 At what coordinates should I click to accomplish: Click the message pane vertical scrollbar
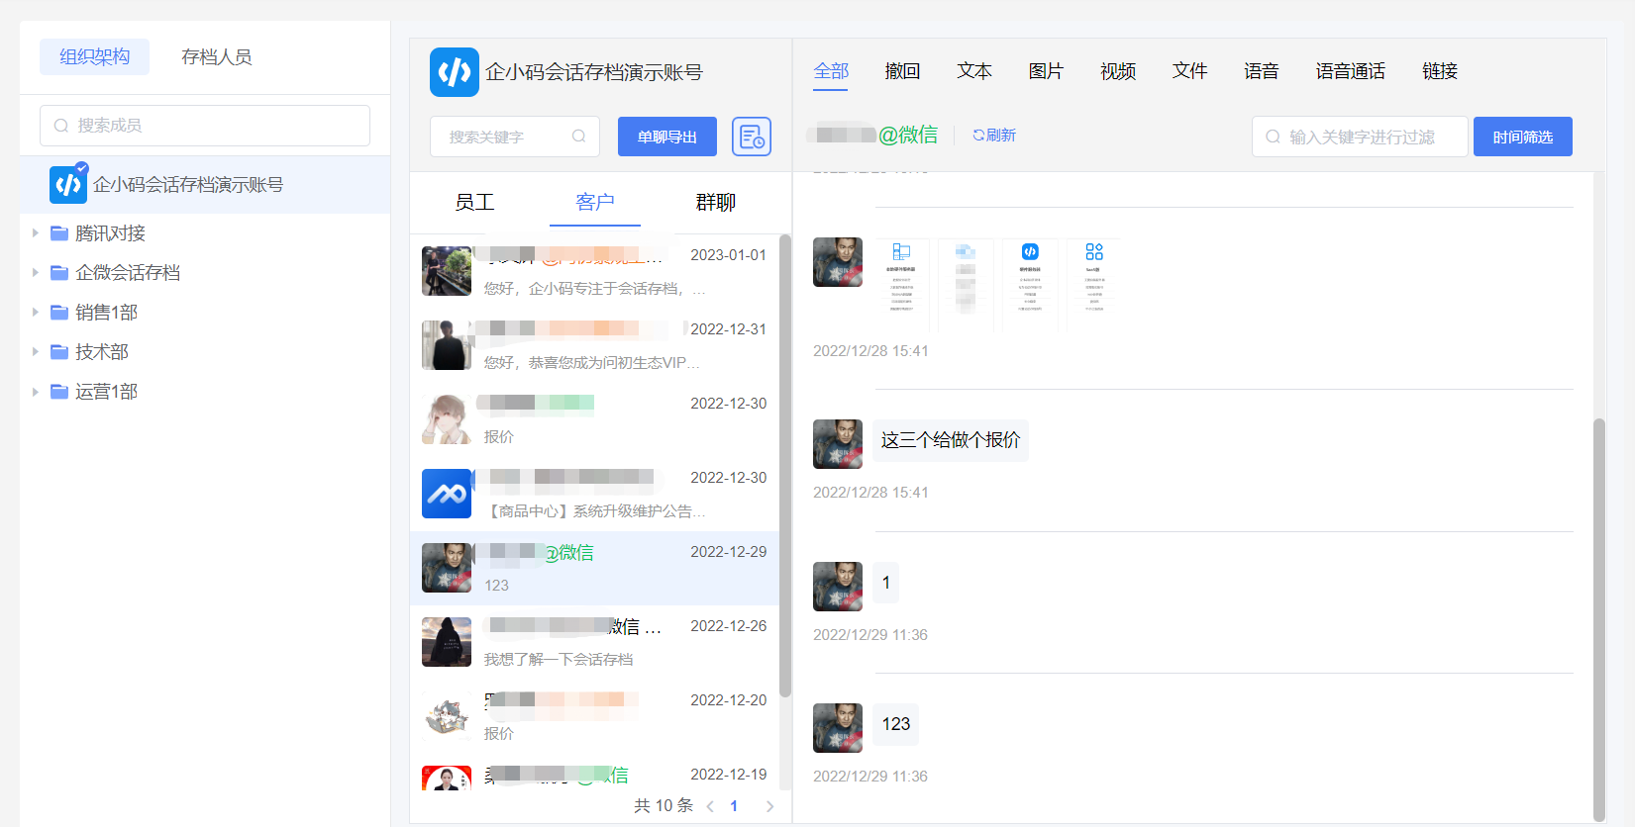(x=1598, y=618)
